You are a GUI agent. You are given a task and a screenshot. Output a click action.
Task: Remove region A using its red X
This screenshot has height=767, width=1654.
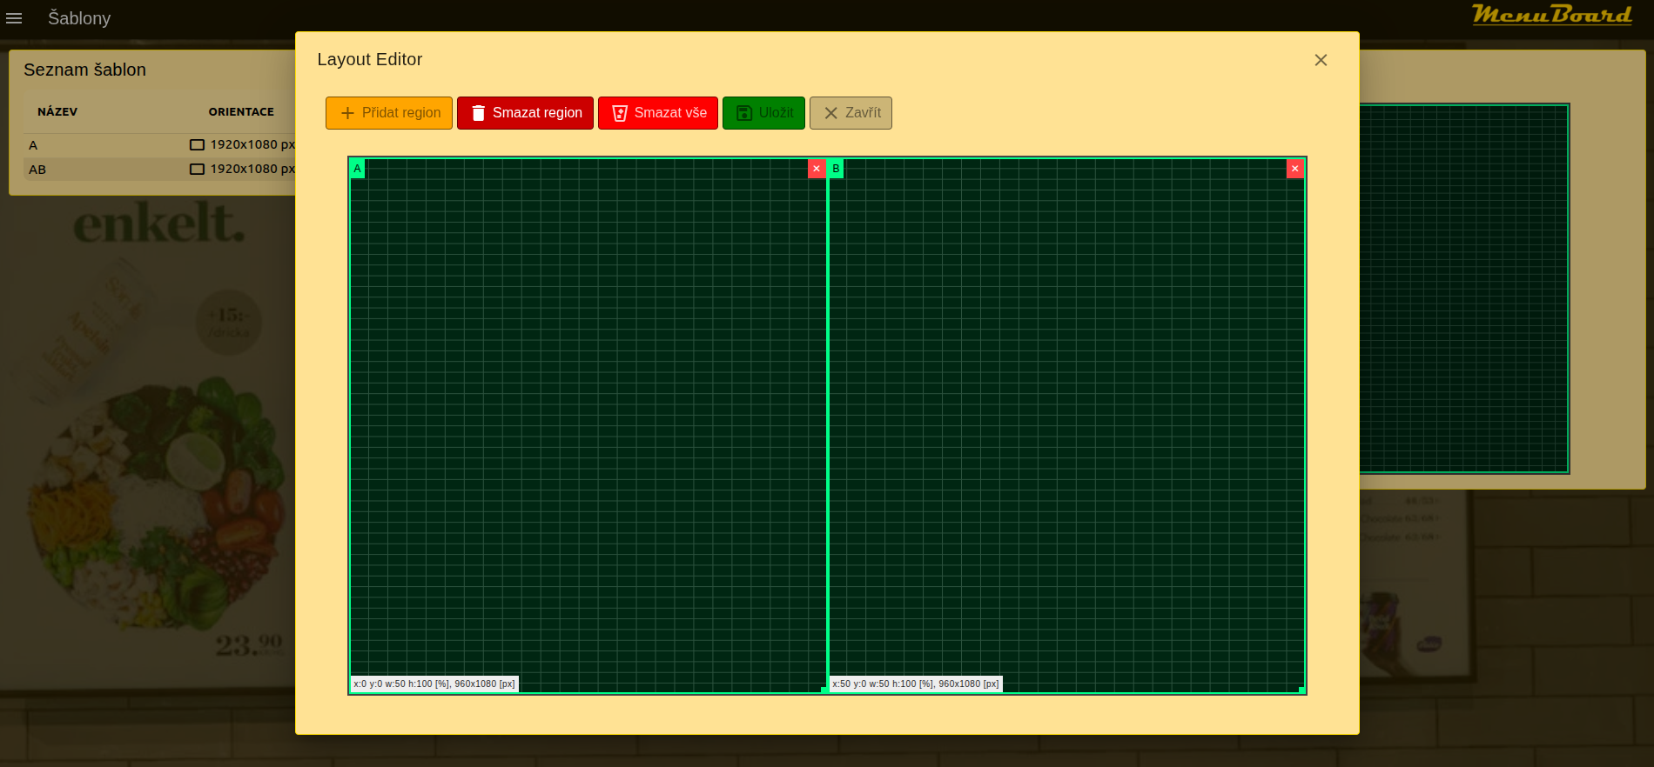[x=817, y=169]
